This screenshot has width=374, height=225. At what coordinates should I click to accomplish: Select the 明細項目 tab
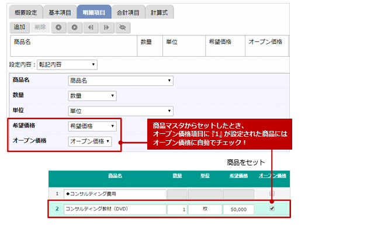point(94,12)
